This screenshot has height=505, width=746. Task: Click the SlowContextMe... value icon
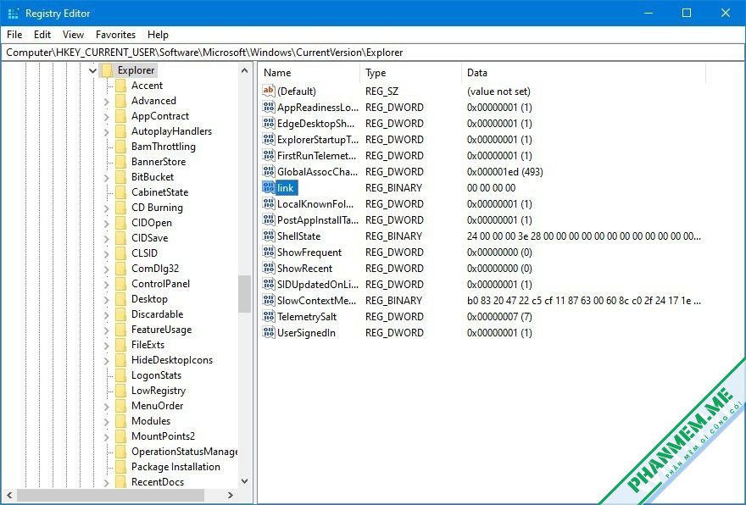pos(269,301)
